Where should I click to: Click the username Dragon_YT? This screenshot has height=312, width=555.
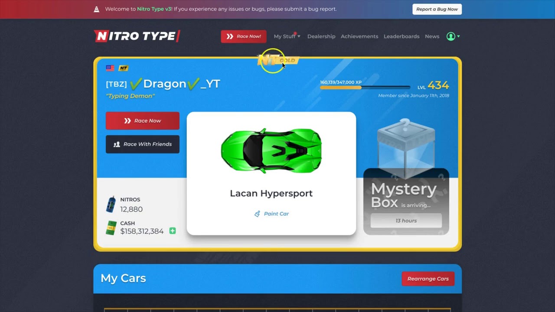(x=175, y=84)
